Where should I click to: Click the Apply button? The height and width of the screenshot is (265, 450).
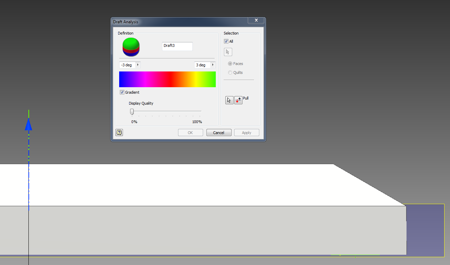point(247,132)
